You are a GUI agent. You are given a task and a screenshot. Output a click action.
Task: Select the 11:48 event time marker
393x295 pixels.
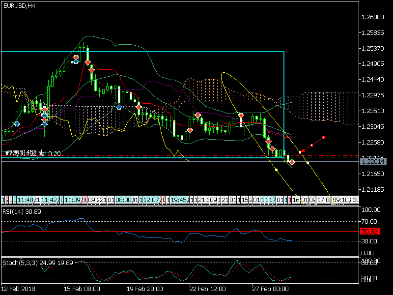coord(26,200)
